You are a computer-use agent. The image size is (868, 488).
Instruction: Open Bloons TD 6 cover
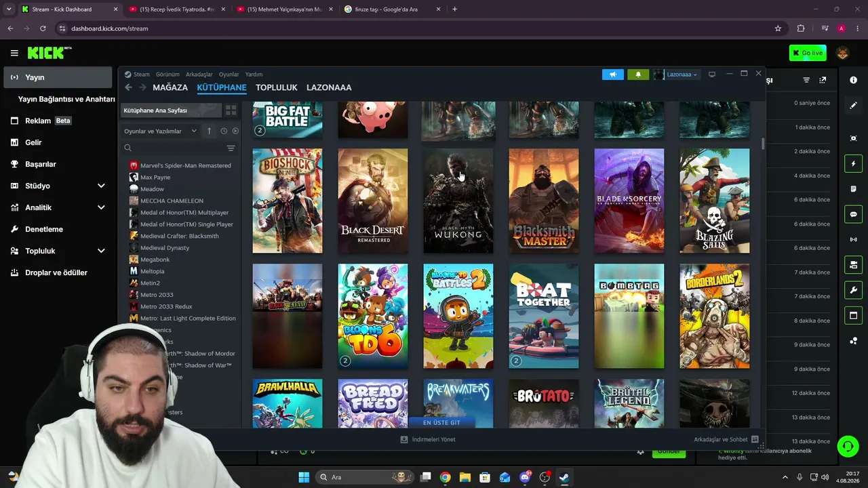(373, 316)
